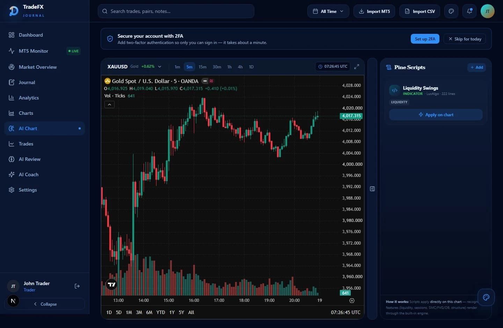Screen dimensions: 503x328
Task: Click Apply on chart
Action: [436, 114]
